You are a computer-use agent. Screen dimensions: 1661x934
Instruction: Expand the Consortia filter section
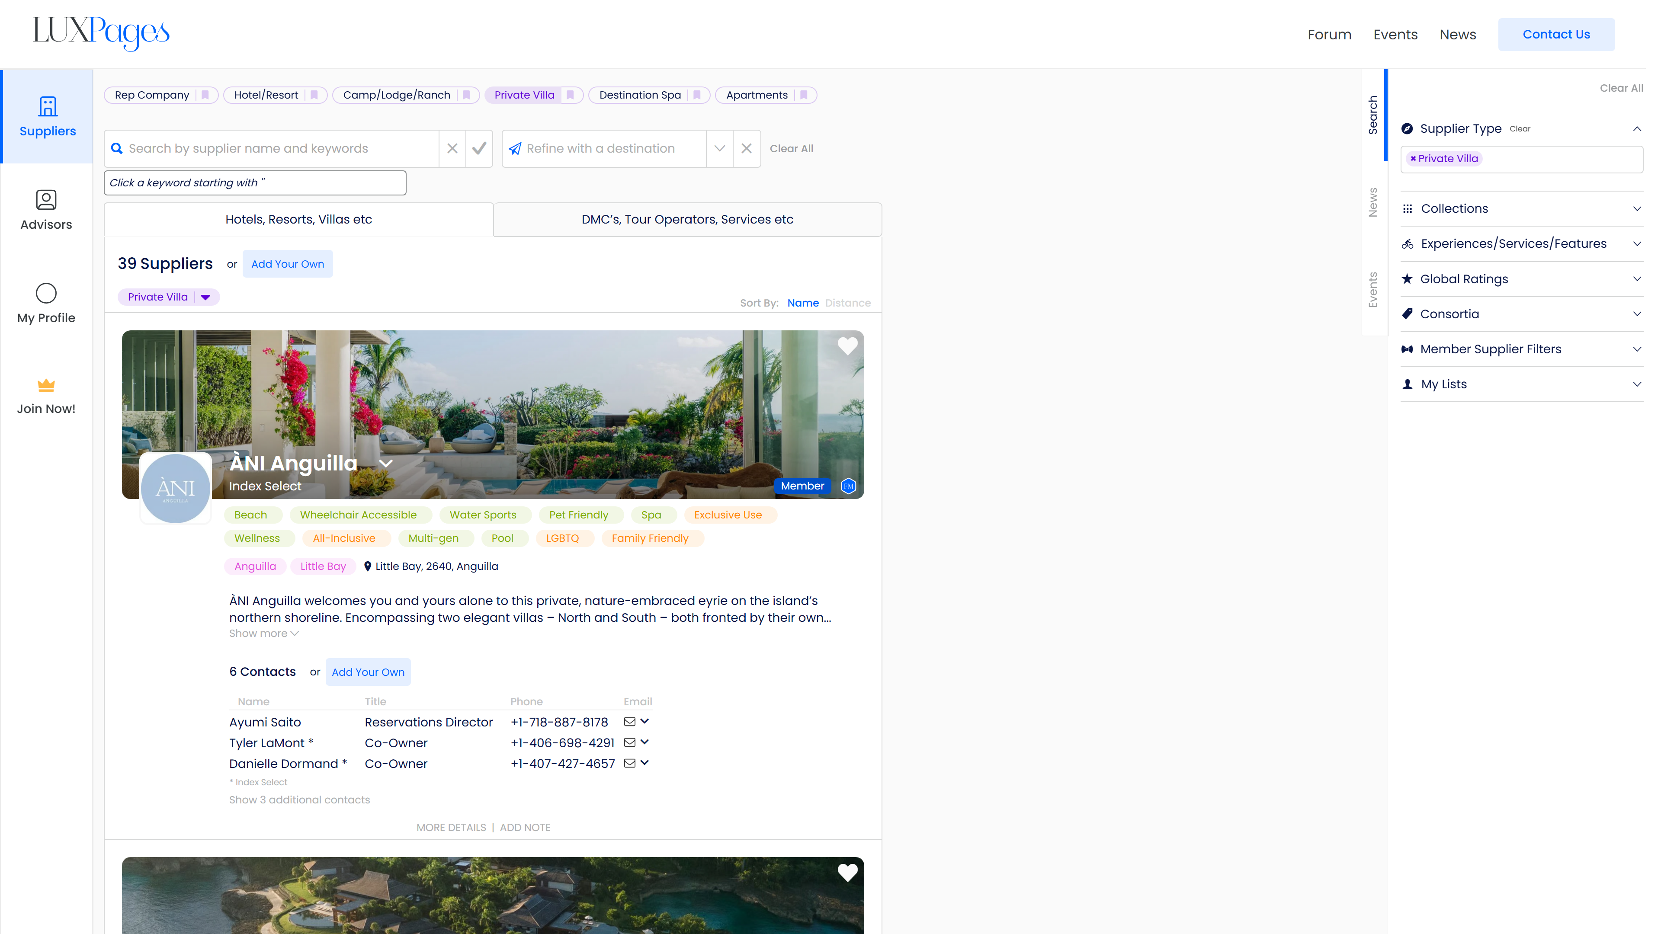(x=1521, y=314)
